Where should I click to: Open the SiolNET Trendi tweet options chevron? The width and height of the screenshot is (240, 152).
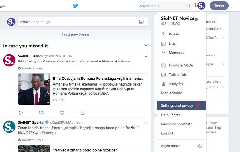coord(146,56)
